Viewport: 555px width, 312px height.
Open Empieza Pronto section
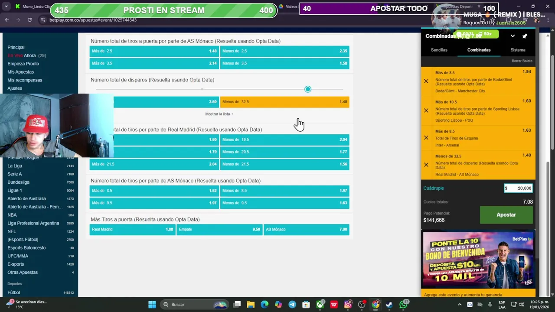tap(23, 64)
